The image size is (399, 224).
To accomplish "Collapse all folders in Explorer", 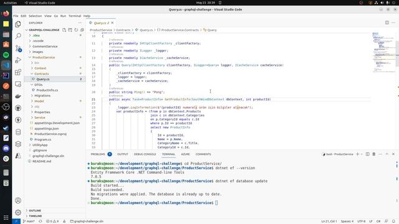I will point(82,30).
